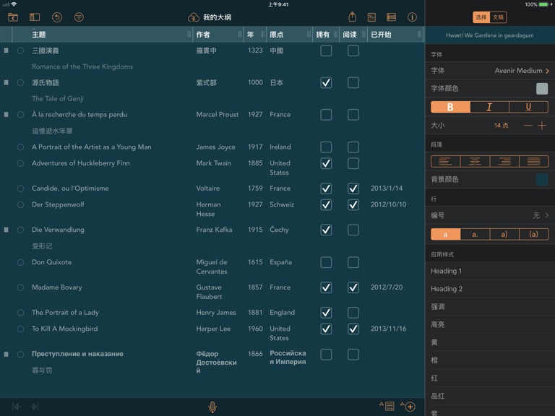Collapse the Преступление и наказание note handle
555x416 pixels.
(6, 354)
